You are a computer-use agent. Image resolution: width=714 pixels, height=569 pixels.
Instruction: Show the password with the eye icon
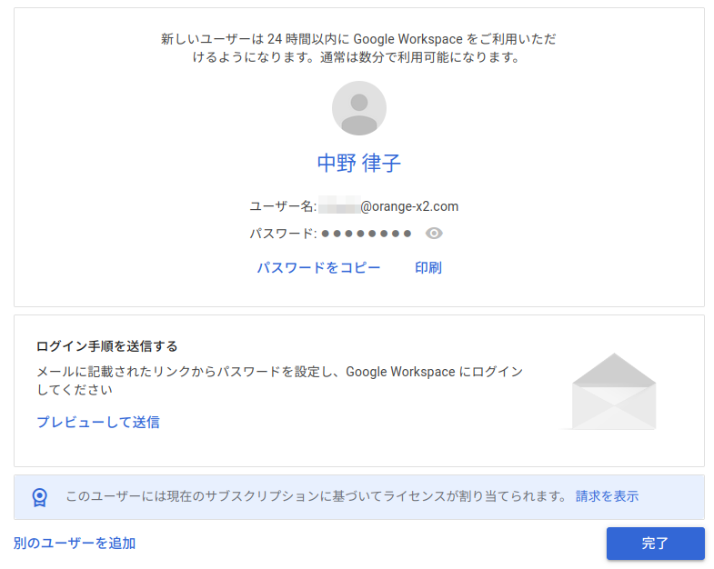click(x=434, y=234)
